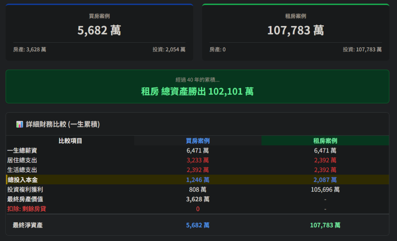Click the green 租房 總資產勝出 102,101 萬 banner text

click(197, 92)
